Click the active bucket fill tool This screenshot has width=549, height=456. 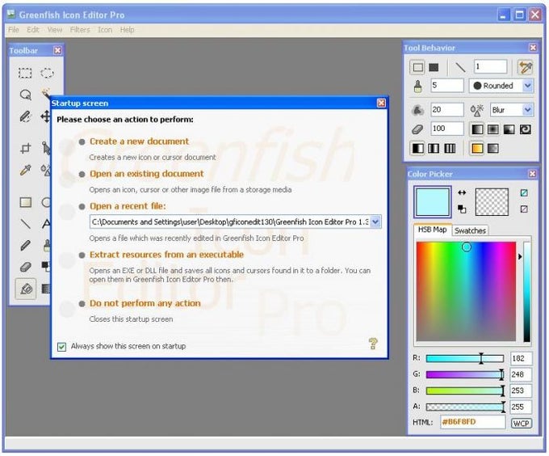point(26,289)
